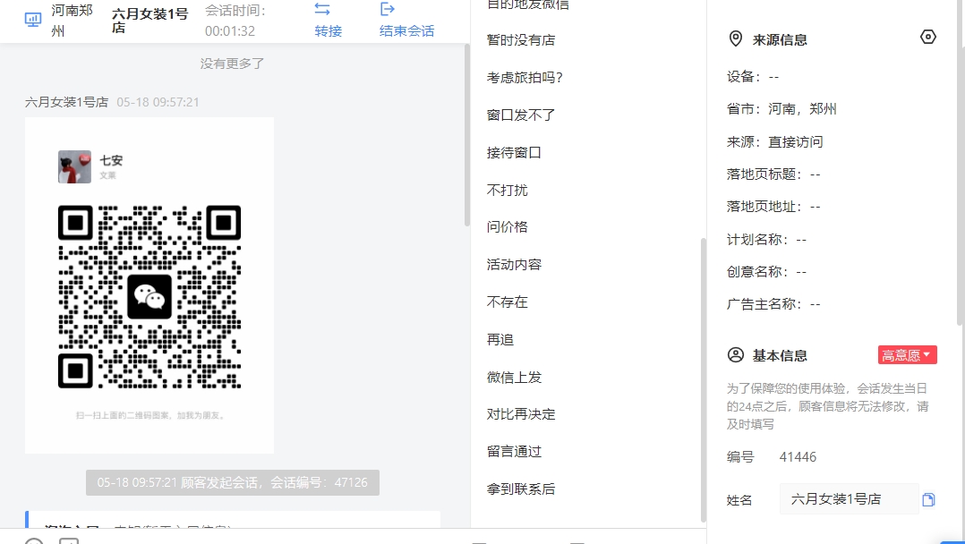
Task: Select quick reply 窗口发不了
Action: pyautogui.click(x=521, y=115)
